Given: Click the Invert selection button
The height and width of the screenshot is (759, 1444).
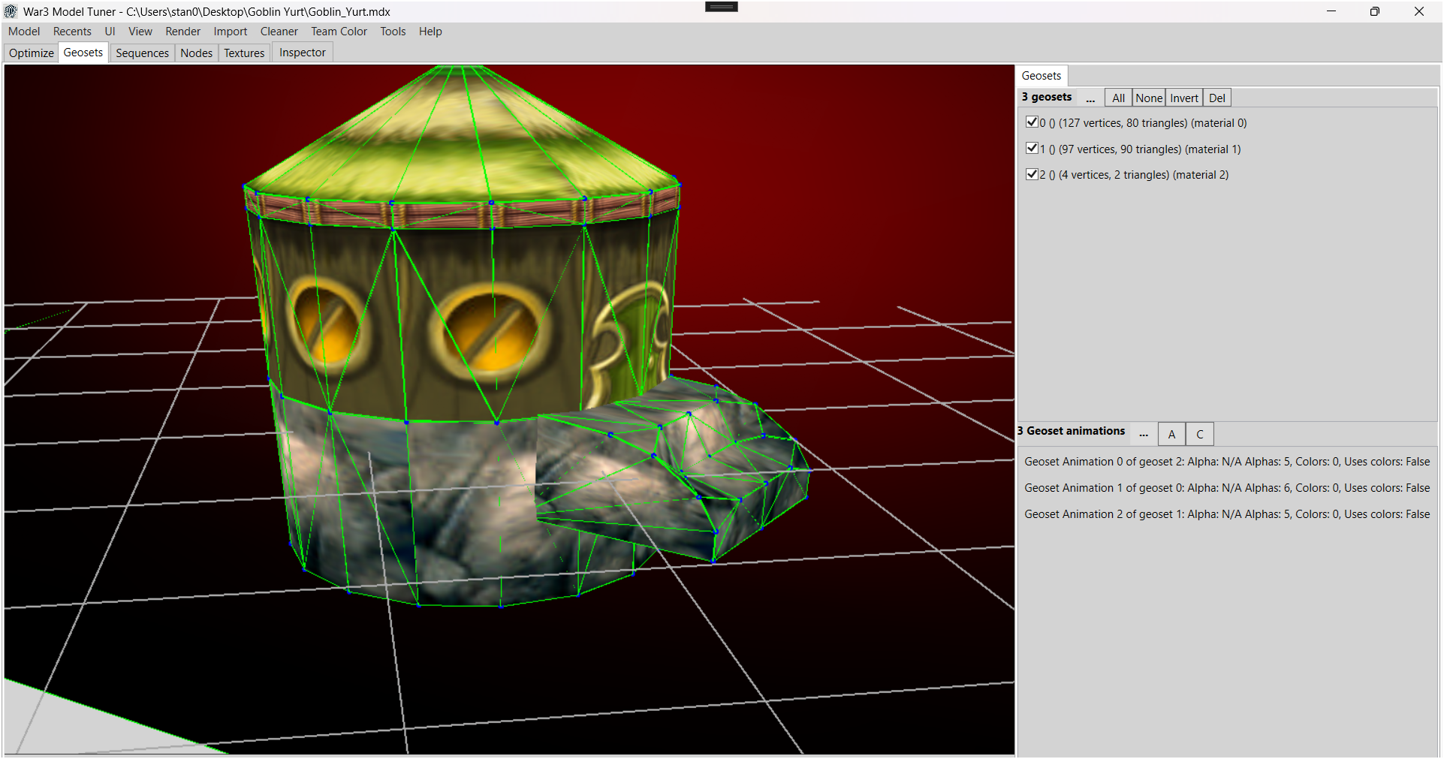Looking at the screenshot, I should tap(1184, 98).
